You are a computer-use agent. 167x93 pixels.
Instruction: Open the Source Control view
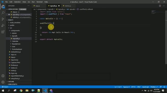(3, 19)
